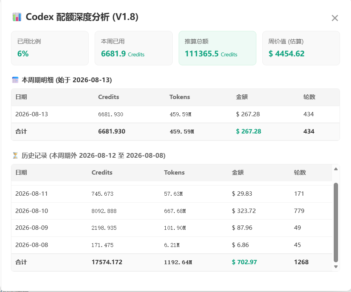Click the Credits value "171.475"

tap(102, 245)
